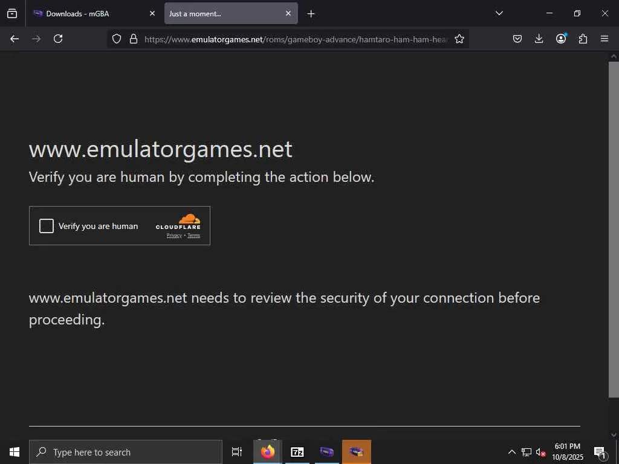Open the Windows notification center

(600, 453)
